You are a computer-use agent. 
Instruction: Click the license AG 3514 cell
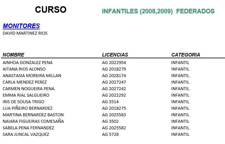(x=110, y=102)
